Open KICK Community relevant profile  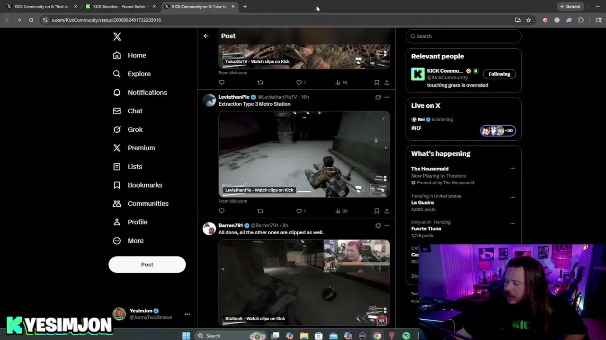[x=445, y=71]
